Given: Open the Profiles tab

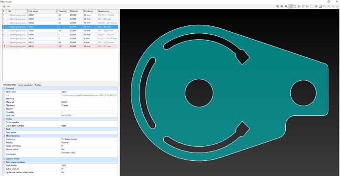Looking at the screenshot, I should coord(38,85).
